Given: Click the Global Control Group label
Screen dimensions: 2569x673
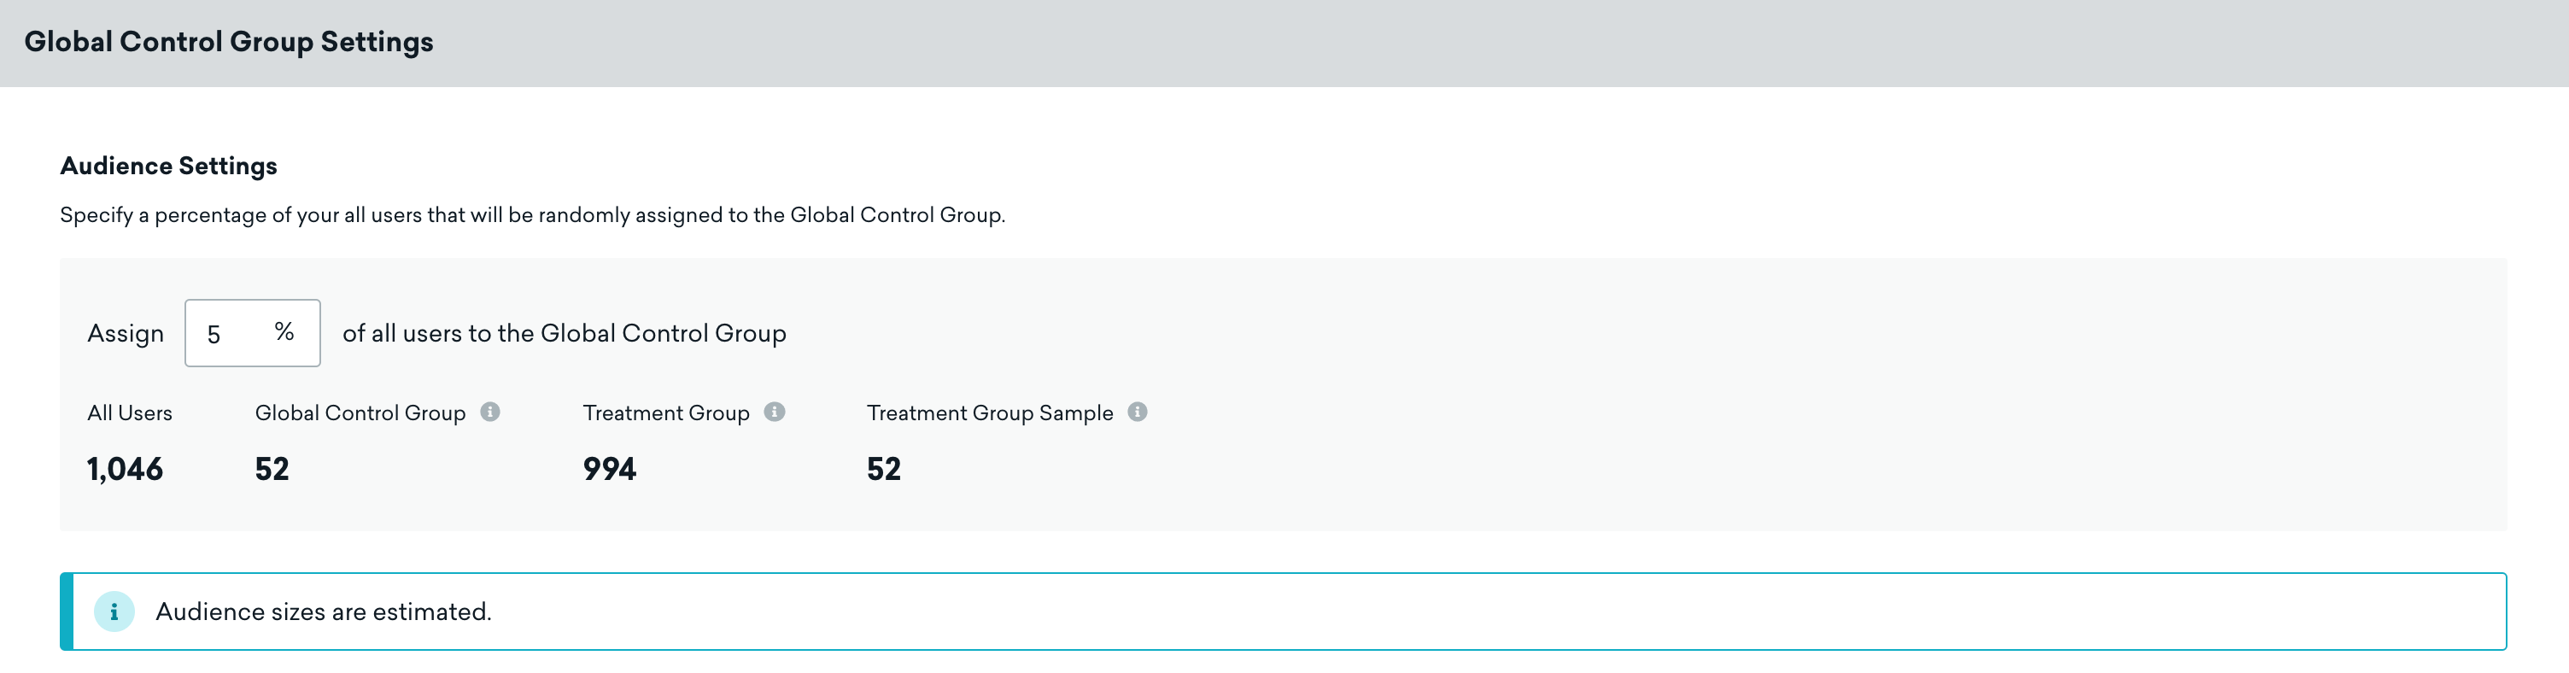Looking at the screenshot, I should 360,413.
